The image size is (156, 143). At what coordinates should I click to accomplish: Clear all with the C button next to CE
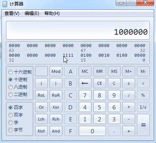(114, 83)
